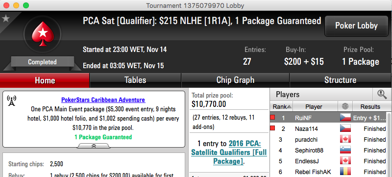Viewport: 392px width, 177px height.
Task: Click Canada flag next to puradchi
Action: (x=345, y=139)
